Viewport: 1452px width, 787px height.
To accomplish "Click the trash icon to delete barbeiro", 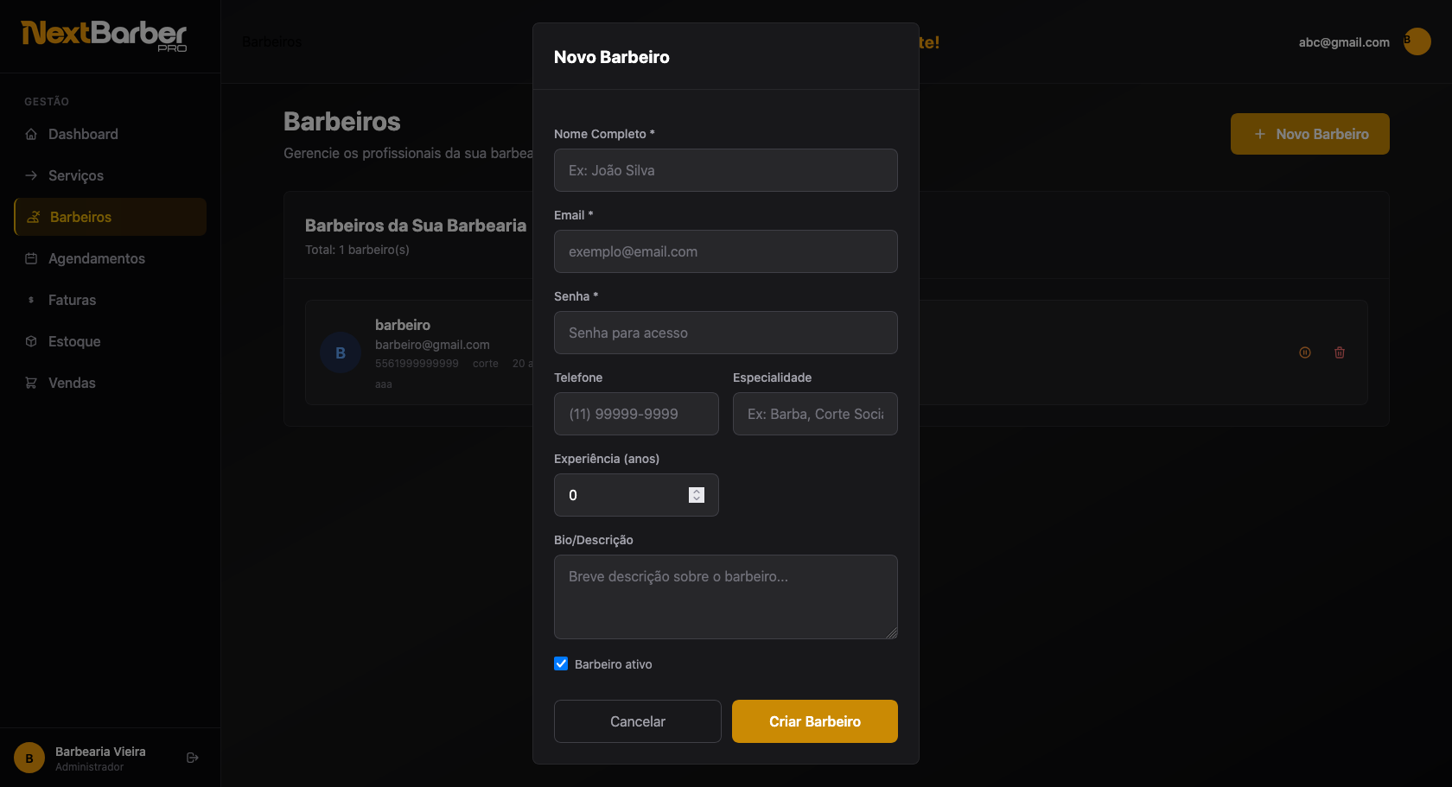I will pos(1340,352).
